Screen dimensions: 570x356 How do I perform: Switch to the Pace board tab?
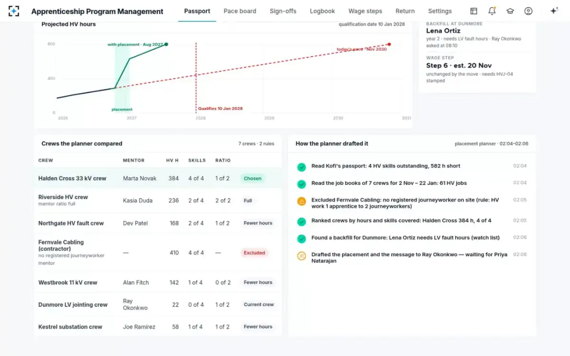pos(240,11)
